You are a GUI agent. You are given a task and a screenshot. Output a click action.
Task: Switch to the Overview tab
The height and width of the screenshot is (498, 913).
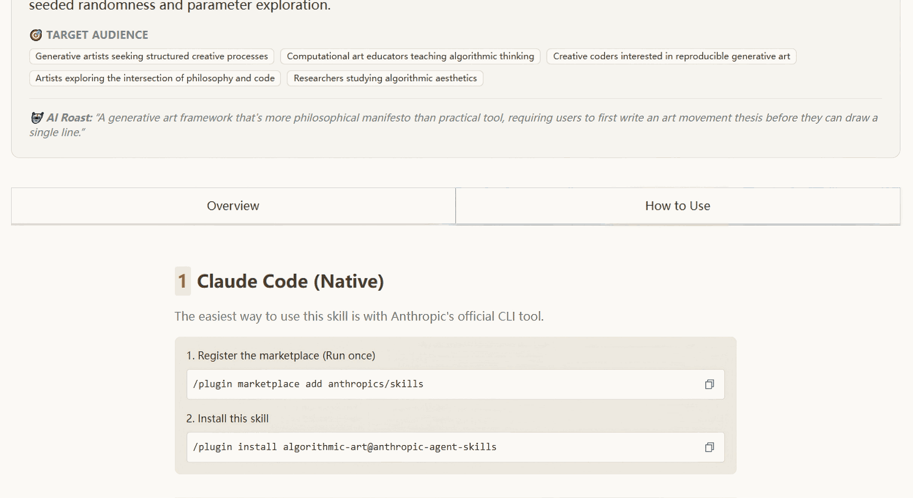(233, 205)
